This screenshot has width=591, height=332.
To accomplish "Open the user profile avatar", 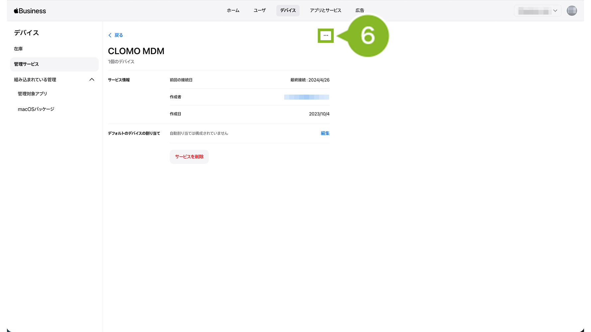I will click(571, 11).
